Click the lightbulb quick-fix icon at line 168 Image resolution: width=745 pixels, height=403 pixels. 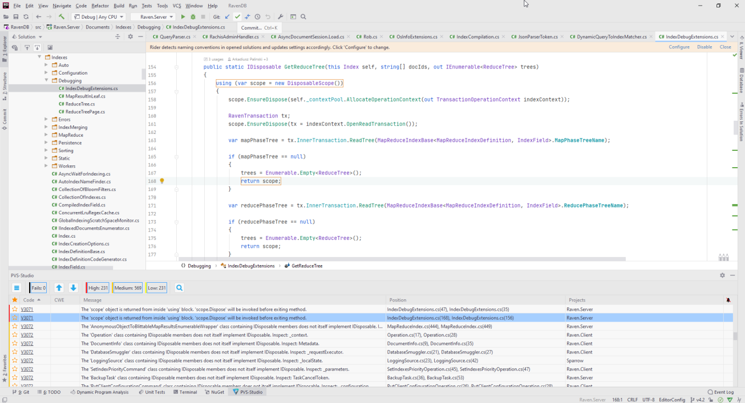click(162, 181)
